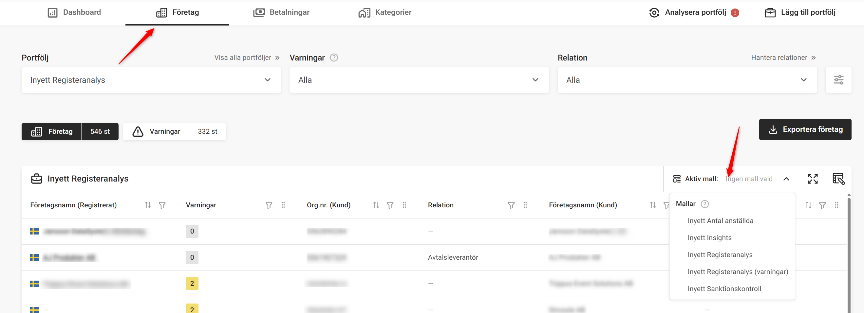Filter the Varningar column

tap(269, 205)
